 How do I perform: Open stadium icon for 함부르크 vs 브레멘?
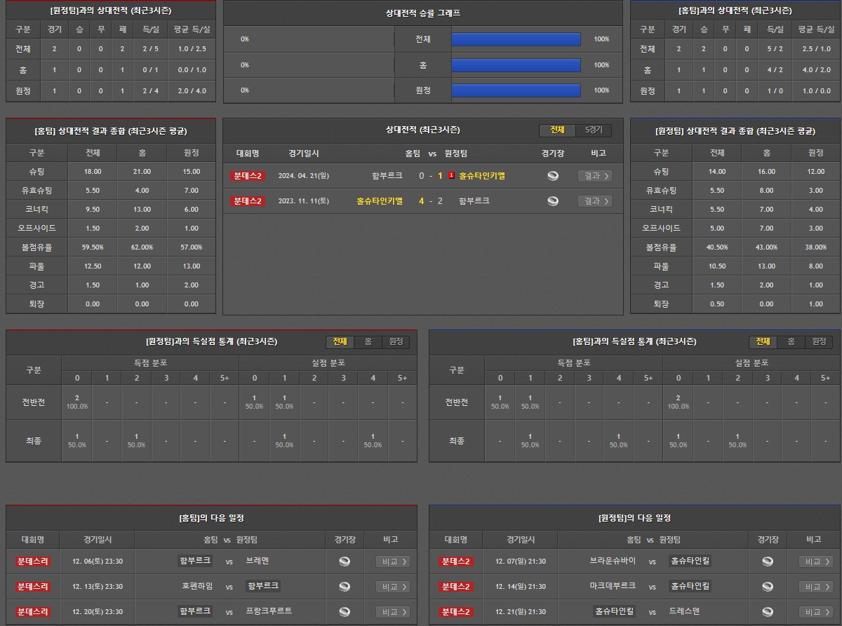(x=344, y=561)
